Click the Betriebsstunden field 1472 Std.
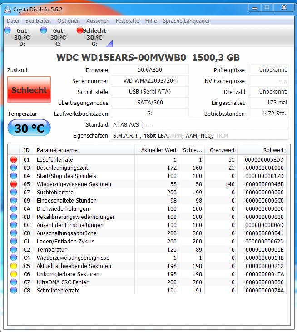 point(268,114)
